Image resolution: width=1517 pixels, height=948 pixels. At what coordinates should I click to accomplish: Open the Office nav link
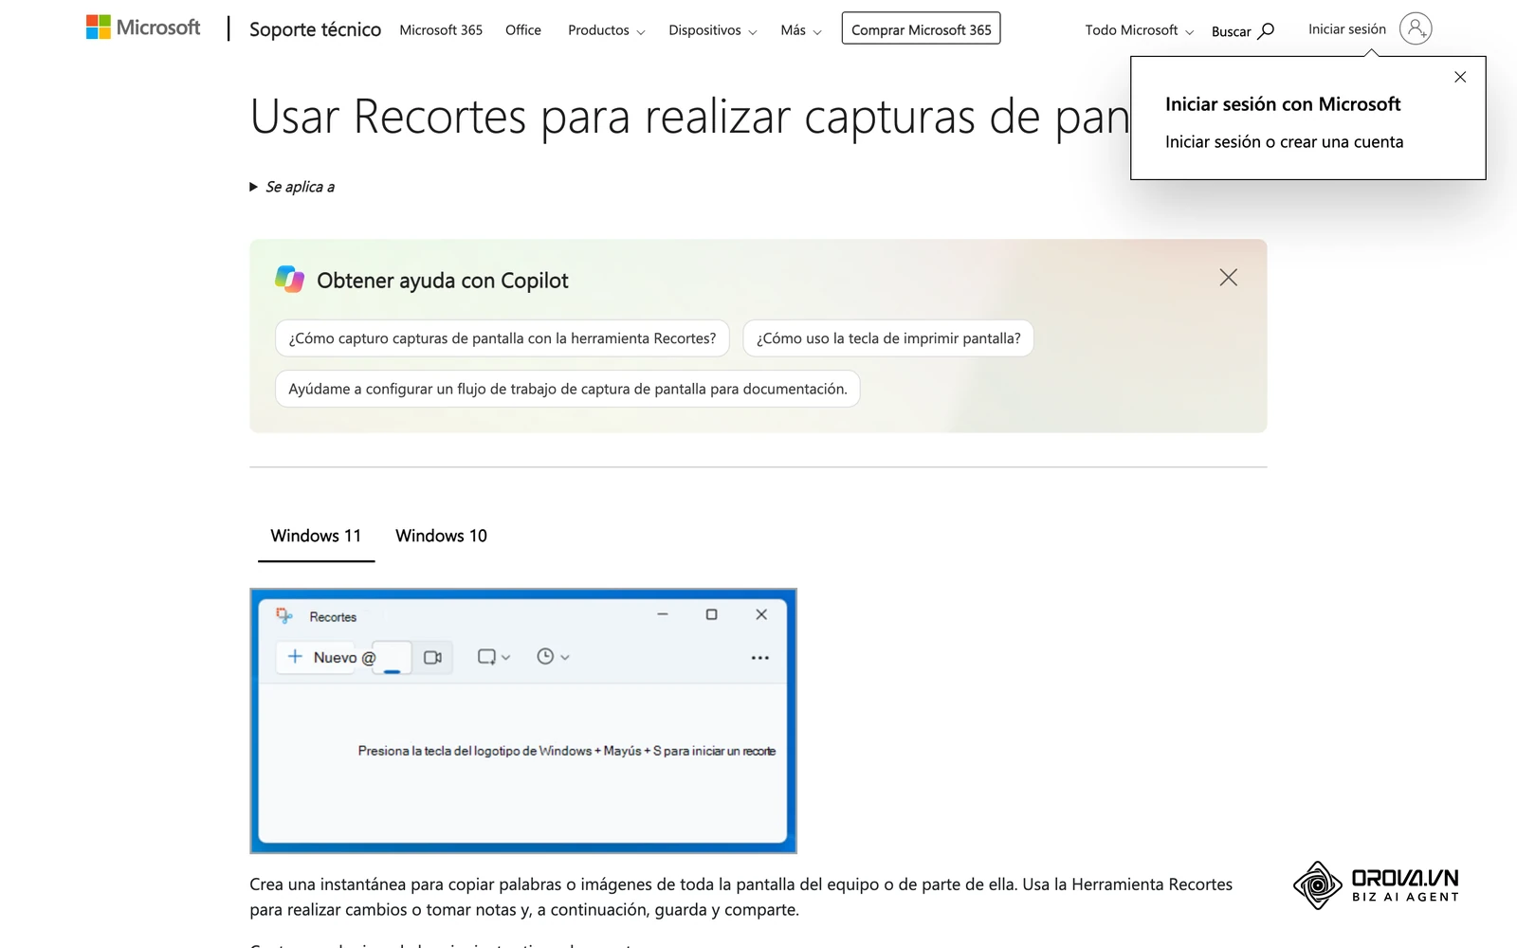[523, 30]
